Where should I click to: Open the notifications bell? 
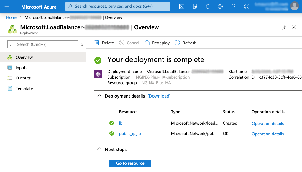point(208,7)
